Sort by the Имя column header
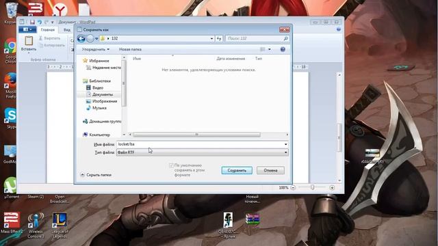This screenshot has height=246, width=438. 137,59
